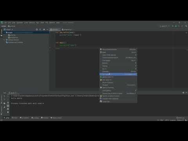
Task: Expand Folding submenu in context menu
Action: click(x=118, y=66)
